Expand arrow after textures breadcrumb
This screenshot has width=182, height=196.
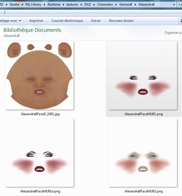pos(81,5)
